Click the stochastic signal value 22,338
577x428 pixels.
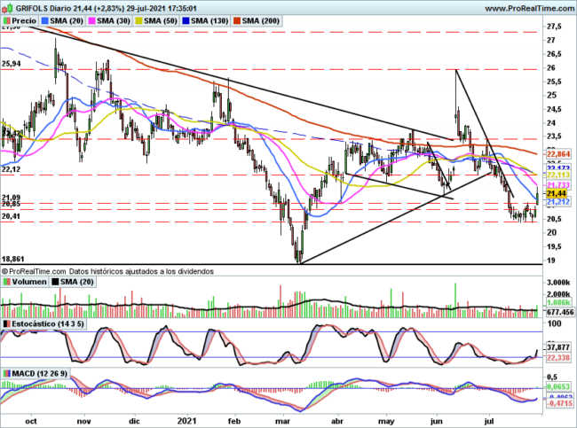pyautogui.click(x=558, y=357)
